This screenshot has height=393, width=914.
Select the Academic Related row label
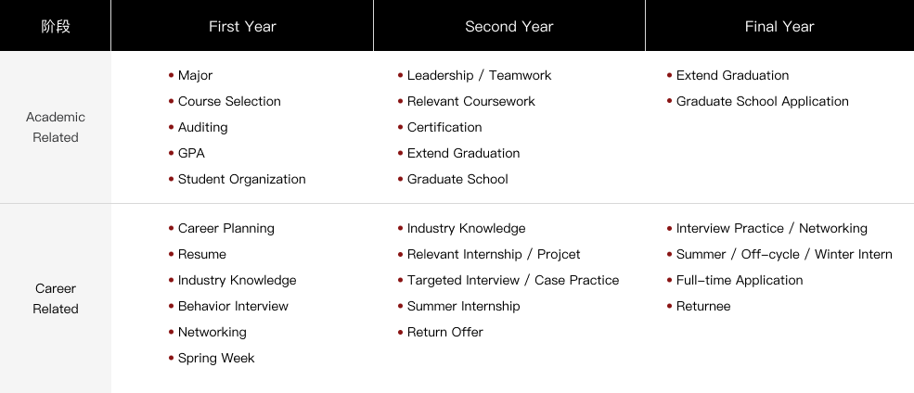tap(56, 127)
